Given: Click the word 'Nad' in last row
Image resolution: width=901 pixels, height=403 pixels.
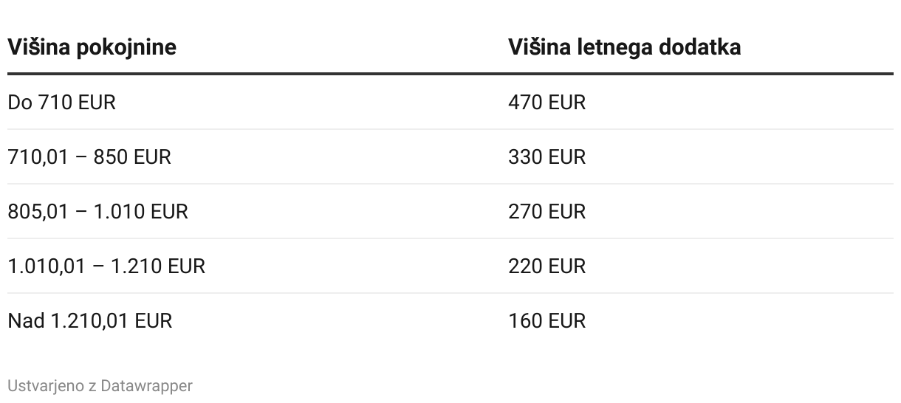Looking at the screenshot, I should click(26, 320).
